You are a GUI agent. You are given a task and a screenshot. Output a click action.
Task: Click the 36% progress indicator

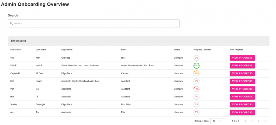point(196,73)
